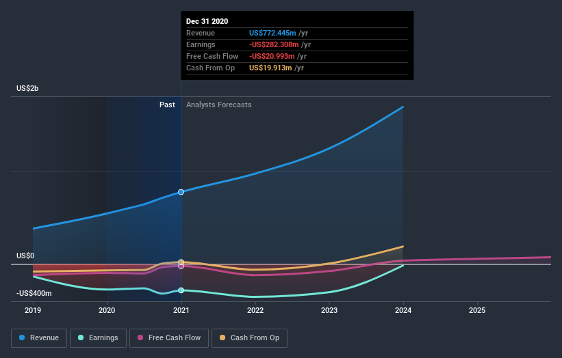The image size is (562, 358).
Task: Click the 2019 x-axis label
Action: pos(33,310)
